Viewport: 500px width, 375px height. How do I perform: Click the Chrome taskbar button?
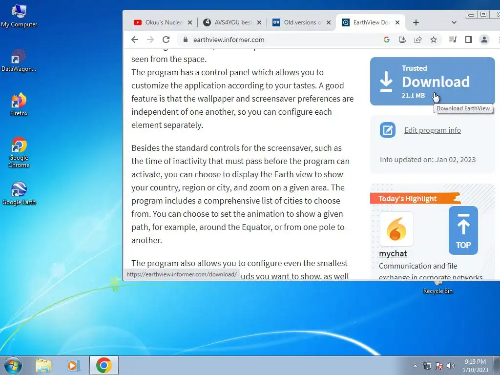pos(104,365)
